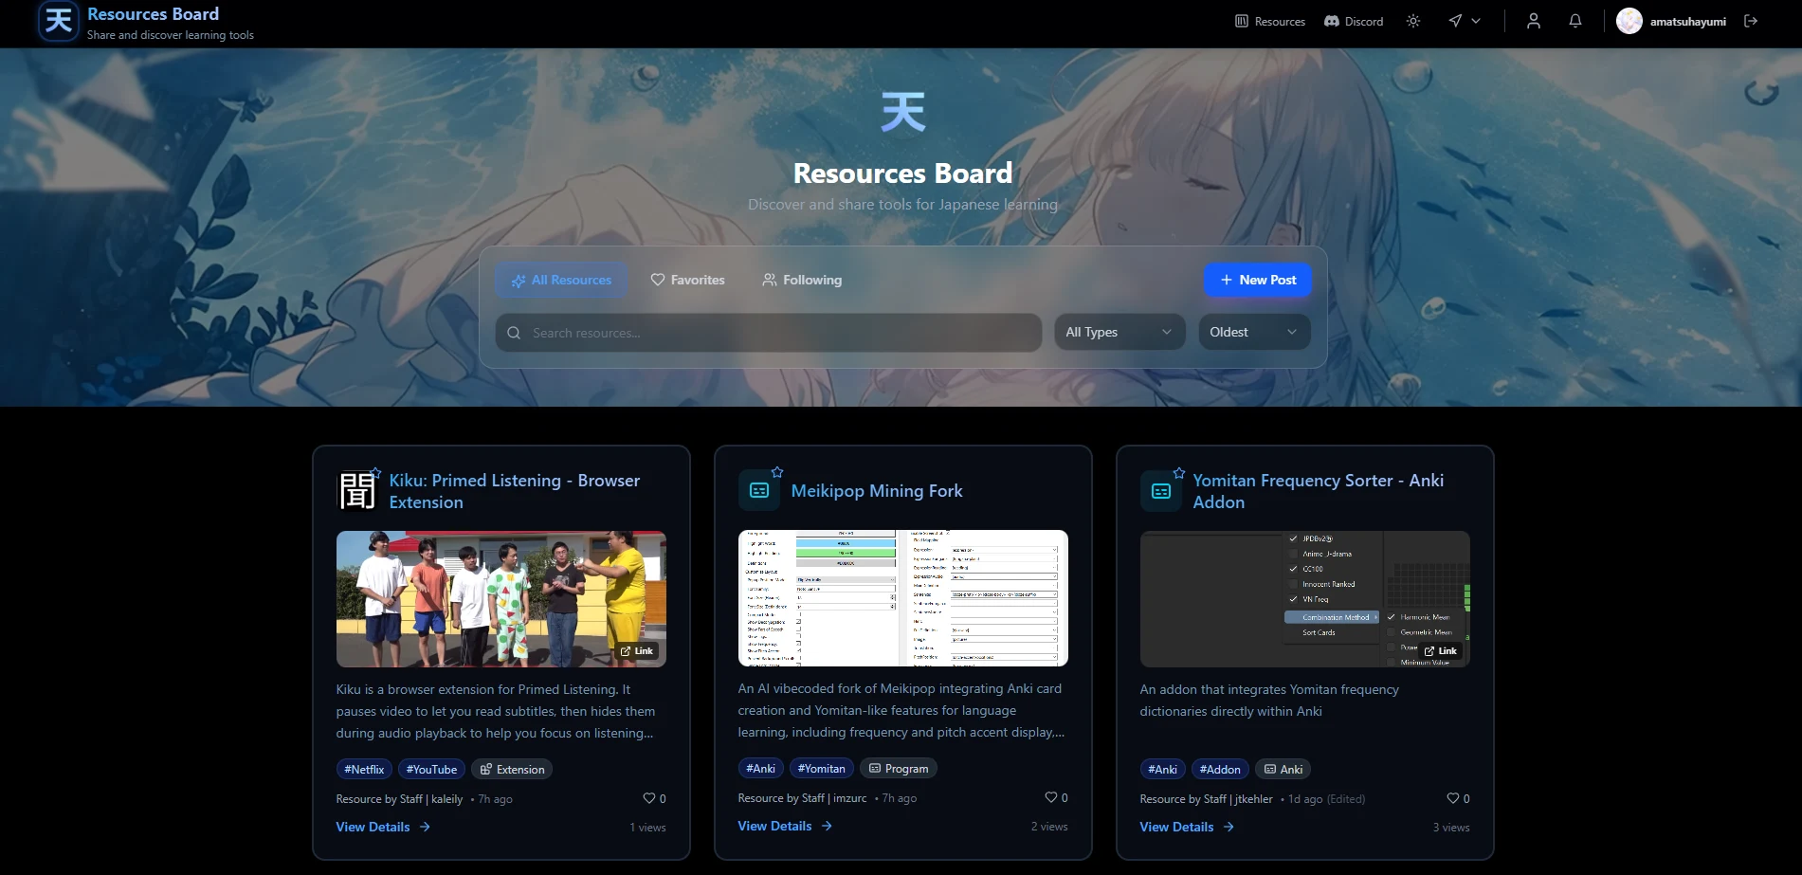Click the Kiku card kanji icon
This screenshot has height=875, width=1802.
coord(356,490)
